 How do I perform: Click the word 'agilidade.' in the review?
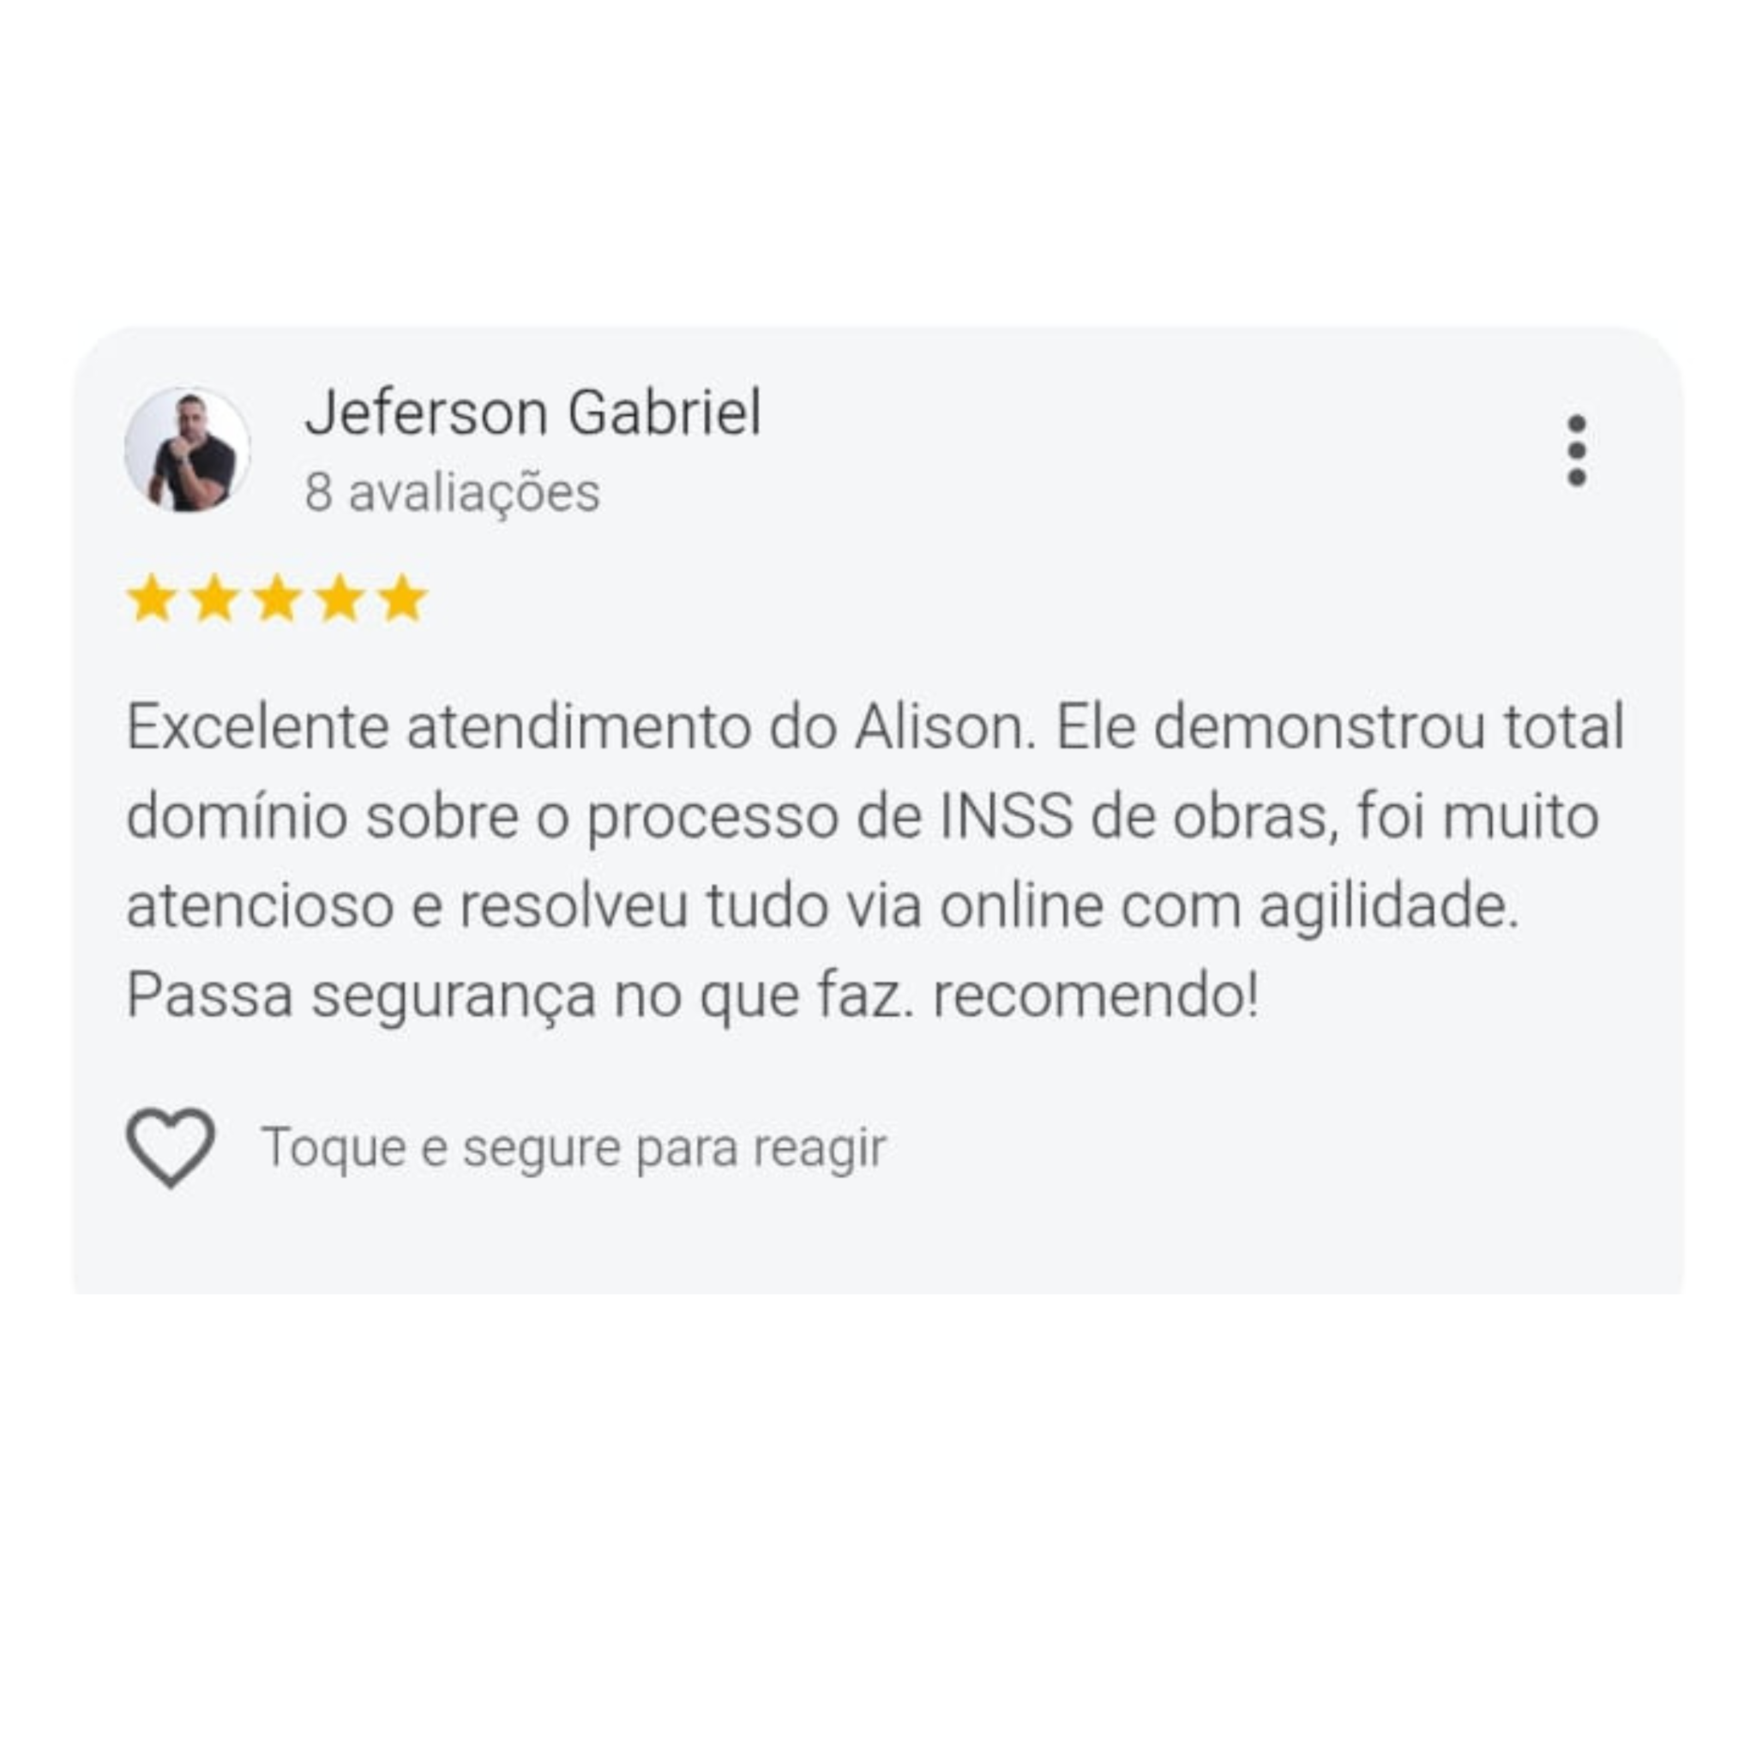coord(1389,907)
